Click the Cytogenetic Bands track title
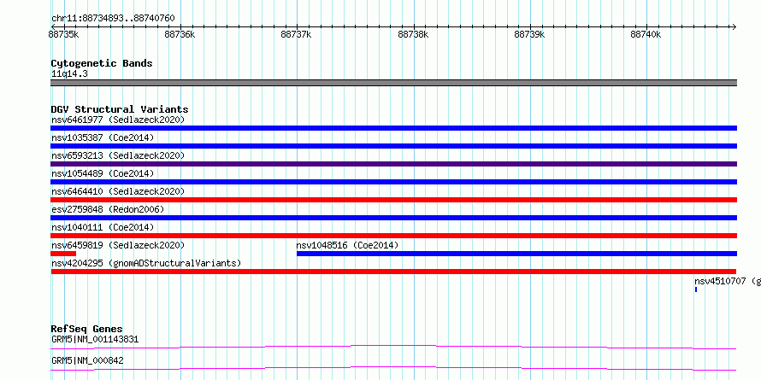761x380 pixels. tap(102, 63)
